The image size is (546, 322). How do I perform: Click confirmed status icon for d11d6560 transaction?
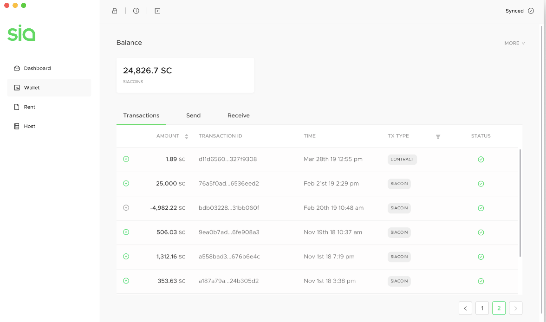481,160
